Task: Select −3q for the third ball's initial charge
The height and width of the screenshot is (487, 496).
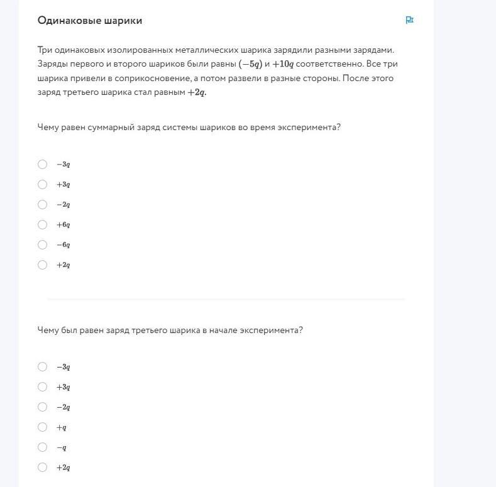Action: coord(43,367)
